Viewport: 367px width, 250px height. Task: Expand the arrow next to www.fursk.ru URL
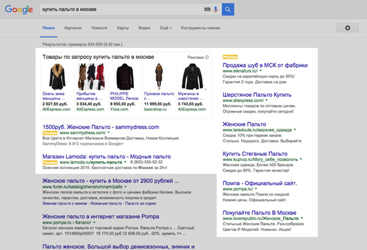(125, 187)
